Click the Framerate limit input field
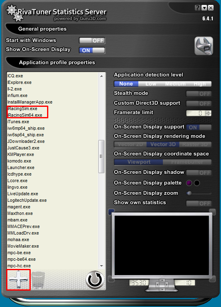 point(196,113)
